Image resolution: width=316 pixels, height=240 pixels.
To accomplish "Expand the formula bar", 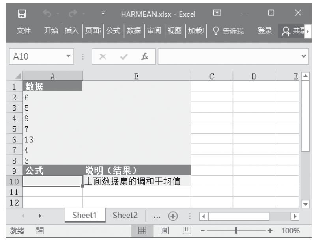I will click(x=303, y=57).
